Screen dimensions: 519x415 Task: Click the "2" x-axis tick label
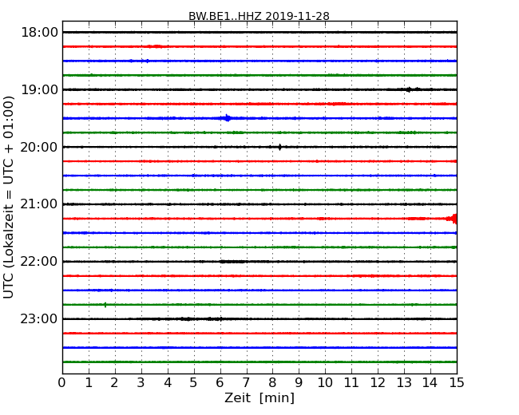[114, 382]
